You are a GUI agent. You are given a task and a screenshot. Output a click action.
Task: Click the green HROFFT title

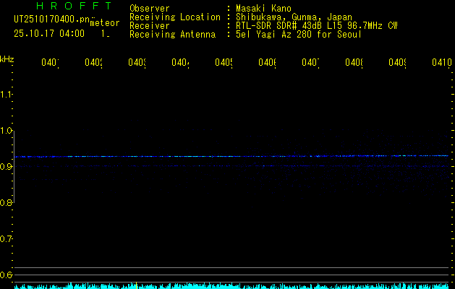(74, 6)
